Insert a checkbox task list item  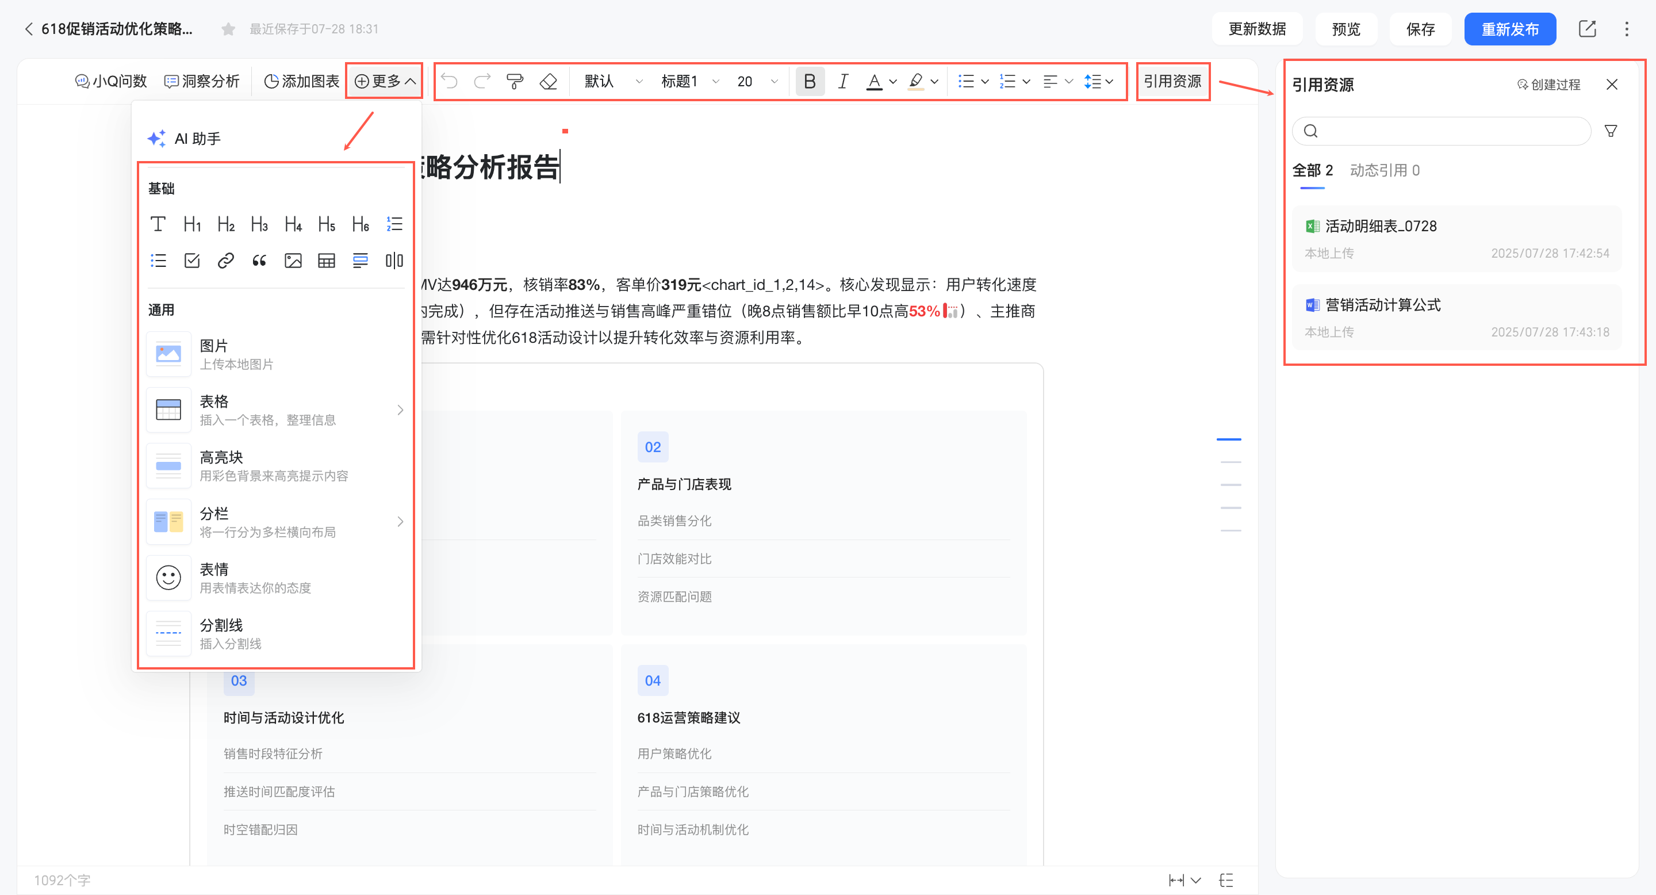(191, 261)
